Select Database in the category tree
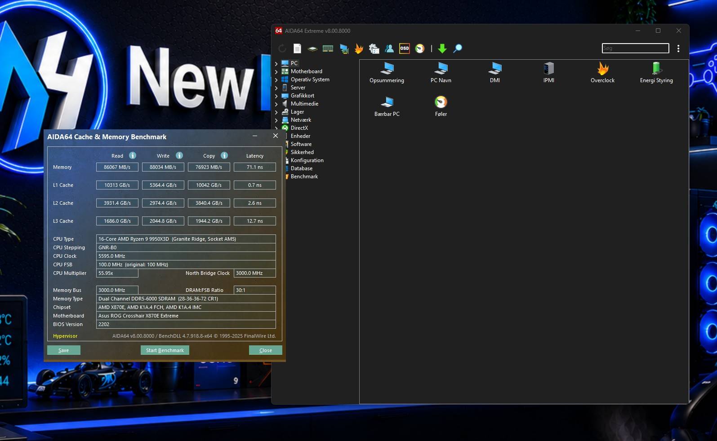Screen dimensions: 717x441 point(301,168)
